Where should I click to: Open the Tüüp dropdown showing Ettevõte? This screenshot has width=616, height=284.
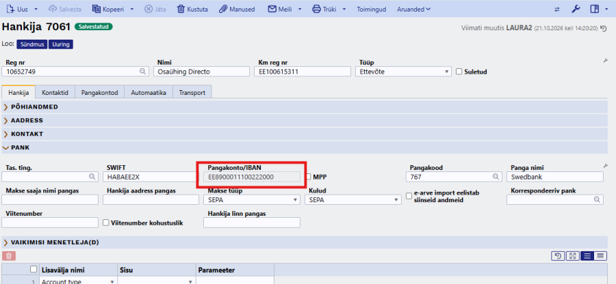(x=403, y=72)
